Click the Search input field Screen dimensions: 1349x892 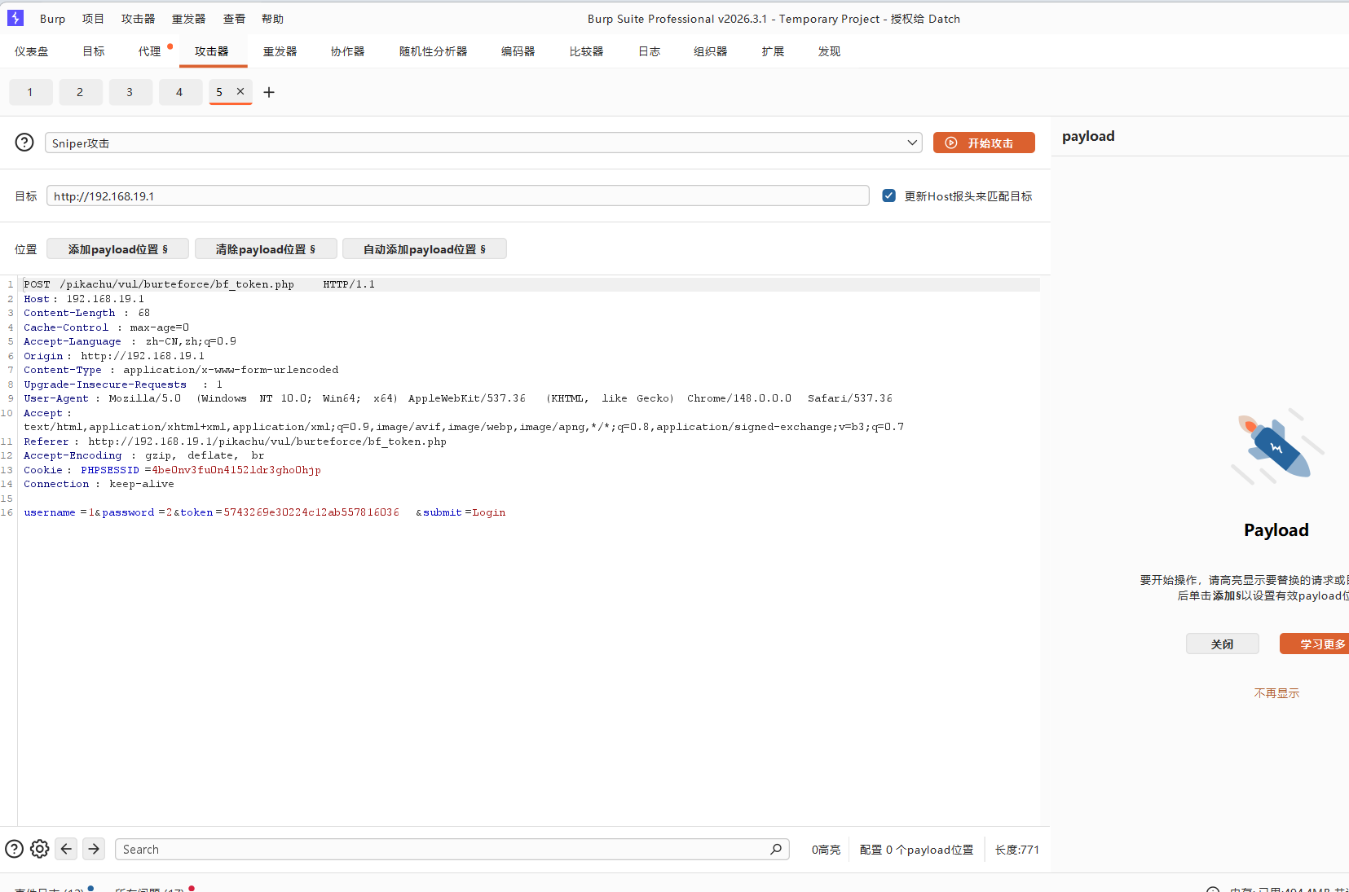point(452,849)
